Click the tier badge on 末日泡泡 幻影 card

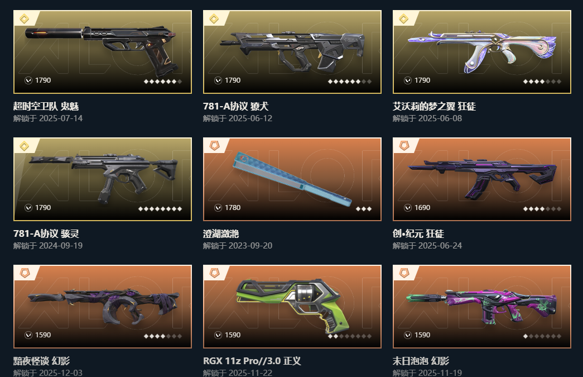[x=404, y=273]
